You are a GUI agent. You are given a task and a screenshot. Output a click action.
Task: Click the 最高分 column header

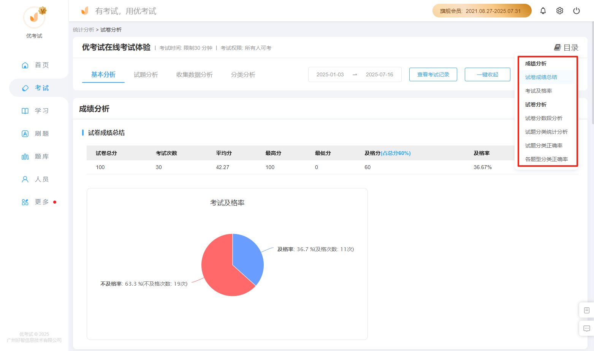coord(273,153)
